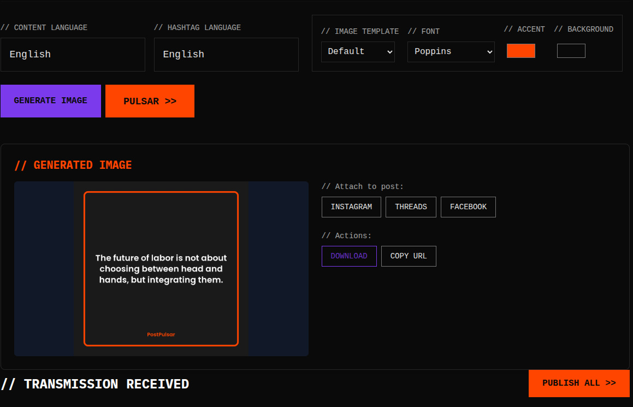Image resolution: width=633 pixels, height=407 pixels.
Task: Click the generated quote image preview
Action: 161,268
